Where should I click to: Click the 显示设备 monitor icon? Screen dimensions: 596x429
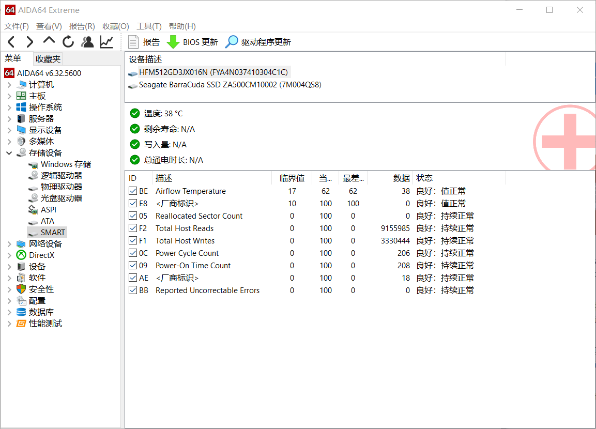pos(21,130)
